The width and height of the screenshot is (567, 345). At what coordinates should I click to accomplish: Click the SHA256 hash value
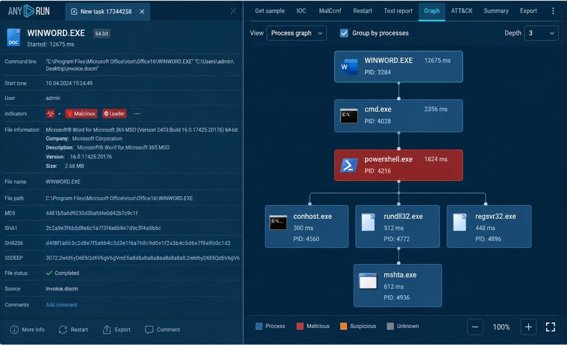pos(138,243)
